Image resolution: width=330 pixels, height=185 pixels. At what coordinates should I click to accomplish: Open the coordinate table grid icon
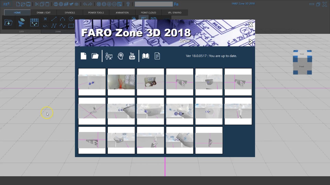coord(34,23)
